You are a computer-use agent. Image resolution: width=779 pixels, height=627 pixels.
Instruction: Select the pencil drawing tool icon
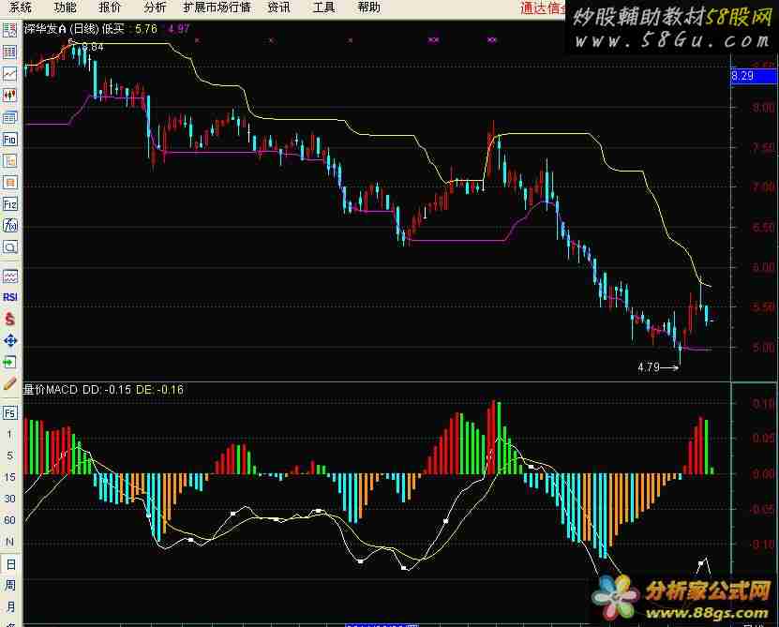pyautogui.click(x=10, y=383)
